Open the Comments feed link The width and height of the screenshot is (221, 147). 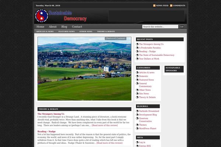coord(179,6)
